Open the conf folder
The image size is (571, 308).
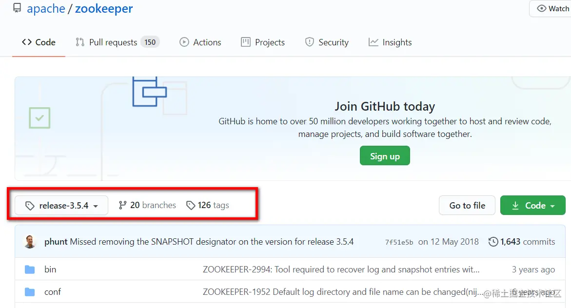point(53,292)
